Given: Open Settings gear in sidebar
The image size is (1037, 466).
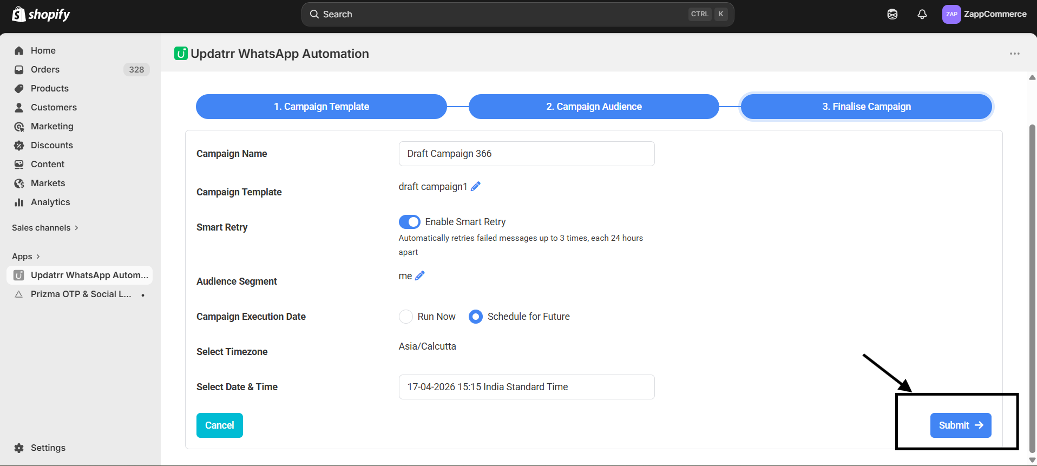Looking at the screenshot, I should pyautogui.click(x=19, y=448).
